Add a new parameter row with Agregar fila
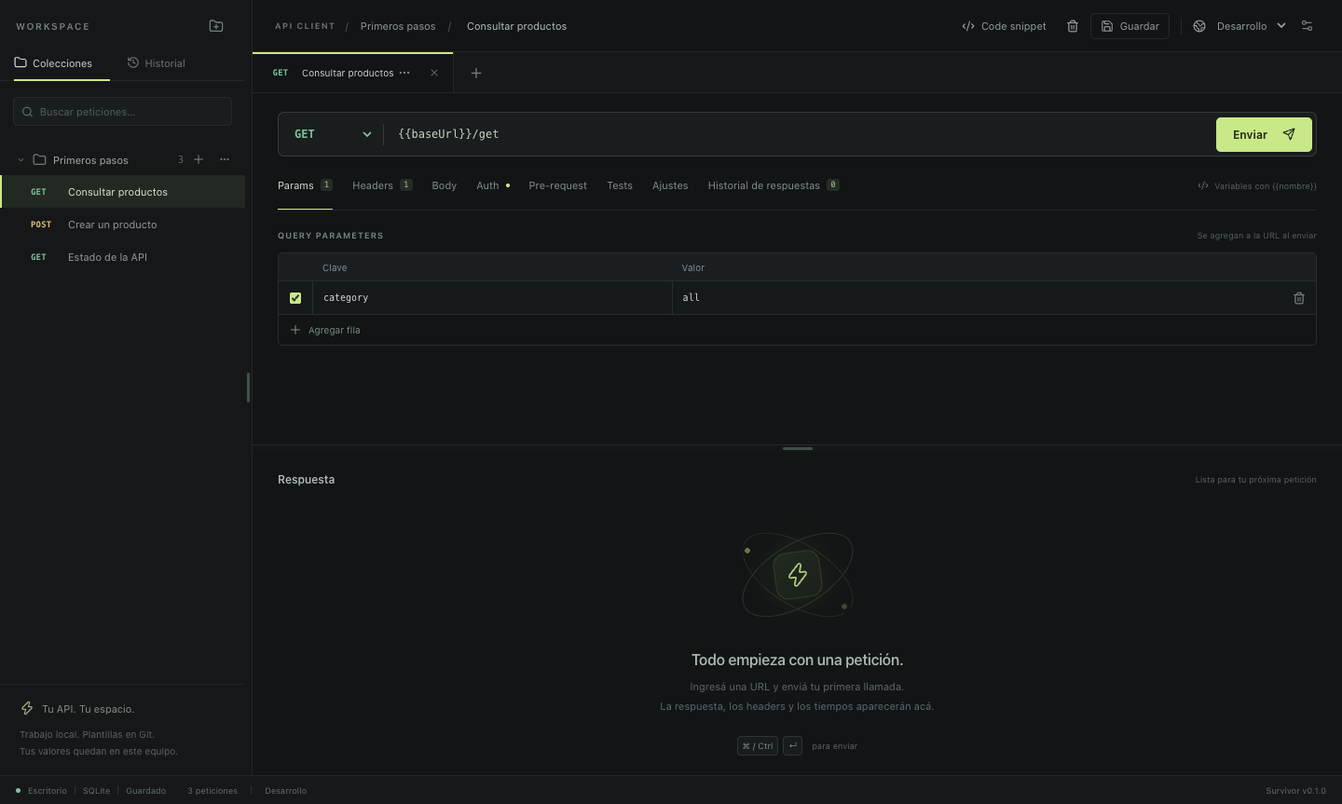Viewport: 1342px width, 804px height. point(325,330)
